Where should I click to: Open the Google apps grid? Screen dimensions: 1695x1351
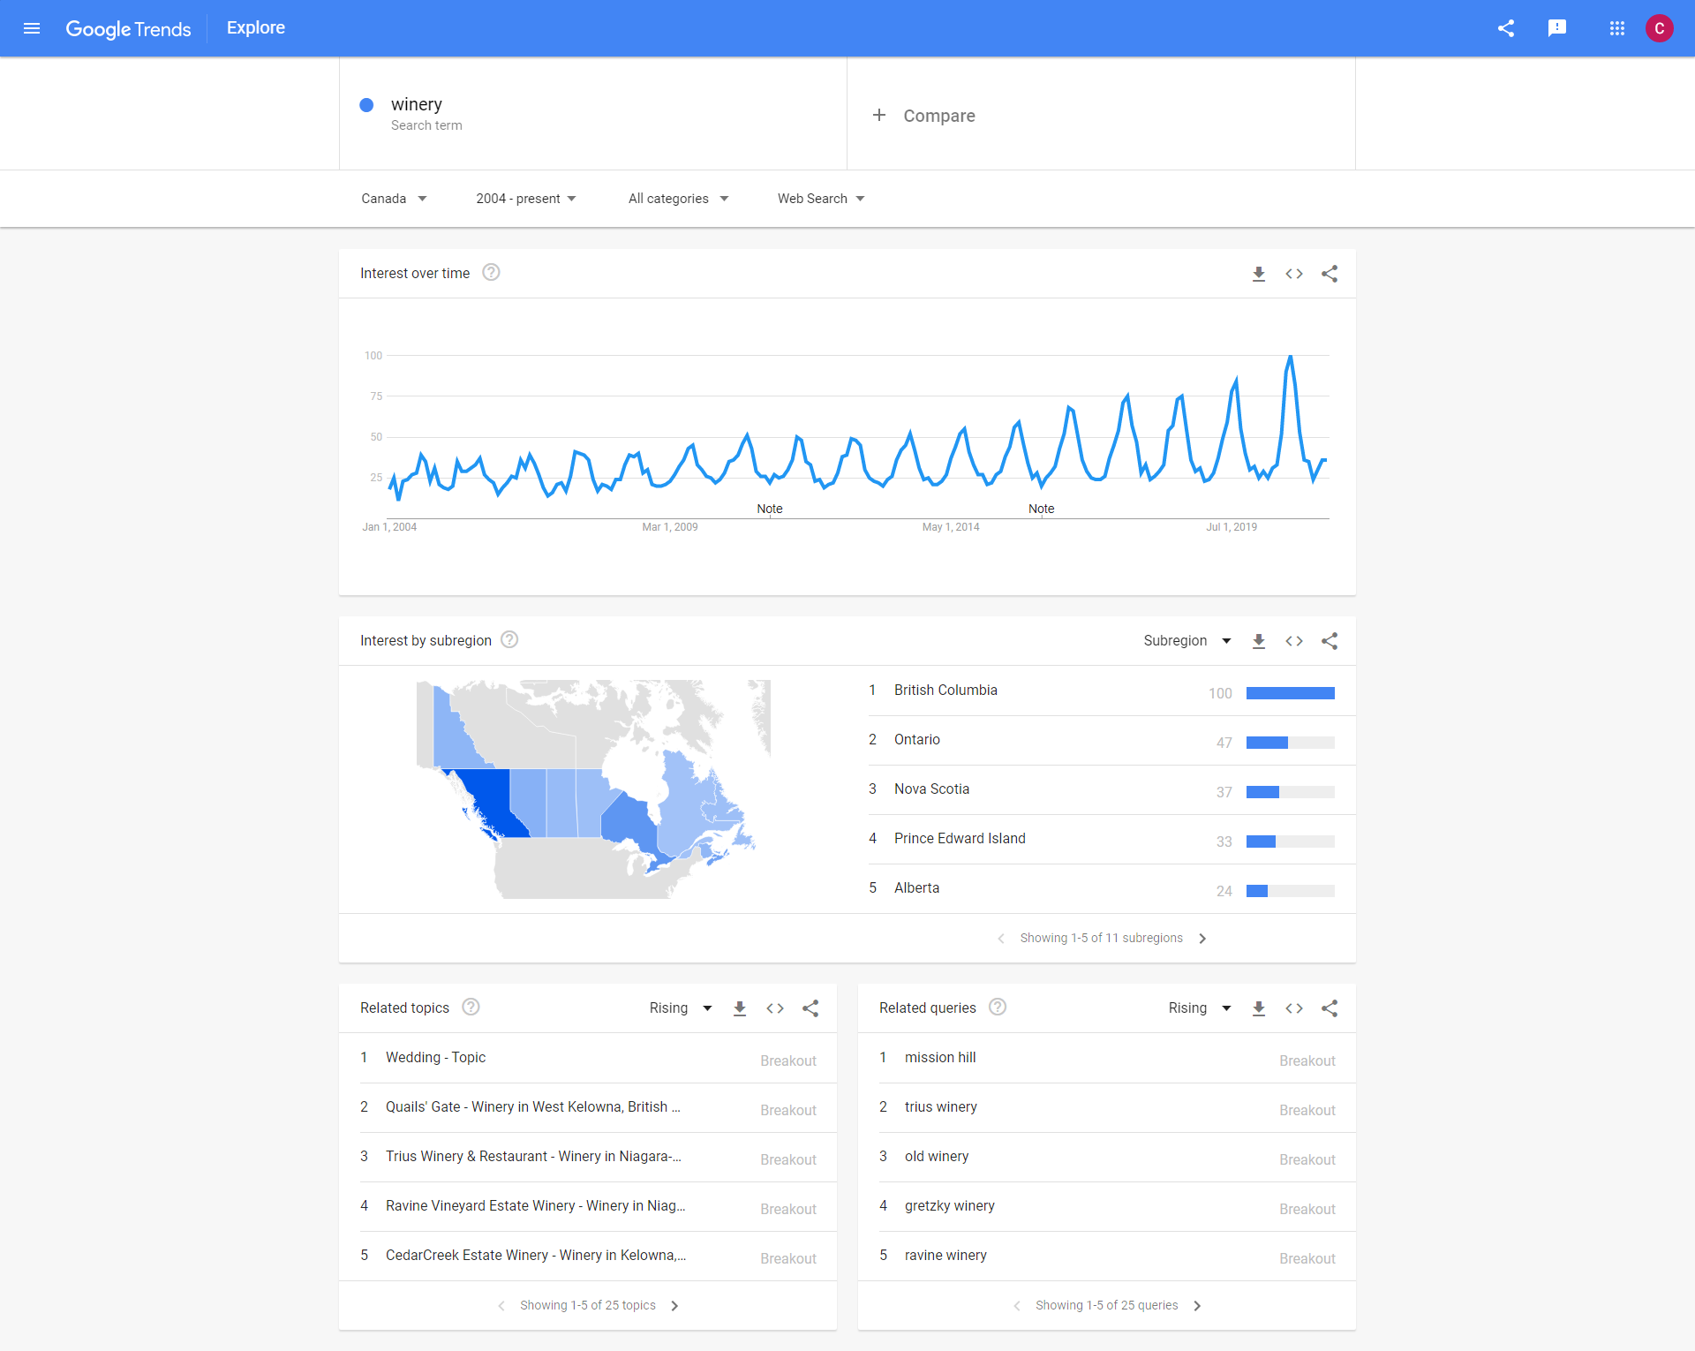tap(1617, 28)
